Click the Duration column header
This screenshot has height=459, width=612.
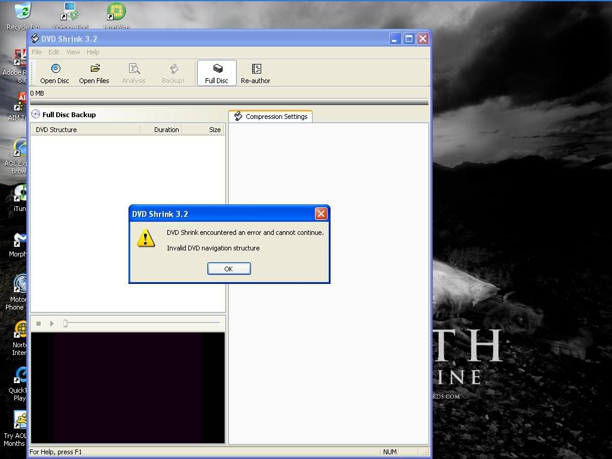161,130
